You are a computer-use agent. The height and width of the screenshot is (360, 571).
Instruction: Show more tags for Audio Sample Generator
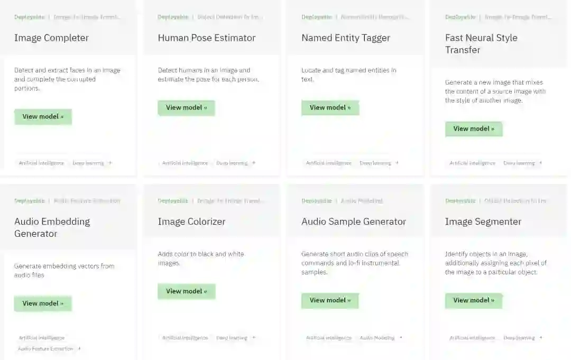pos(401,338)
